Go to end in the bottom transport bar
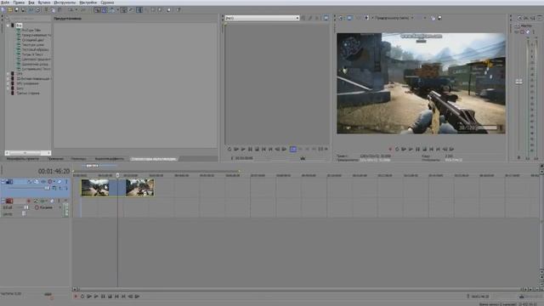 (x=123, y=297)
